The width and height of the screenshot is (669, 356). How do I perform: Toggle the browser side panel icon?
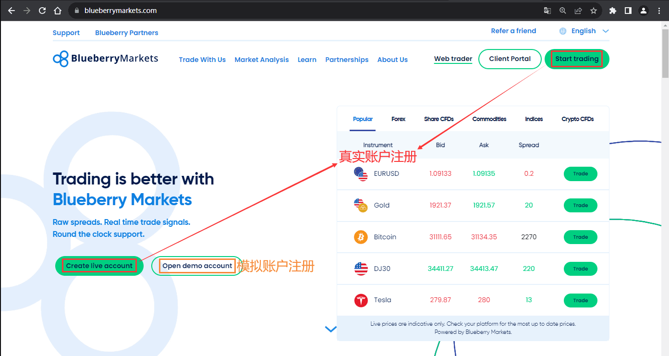(x=628, y=11)
